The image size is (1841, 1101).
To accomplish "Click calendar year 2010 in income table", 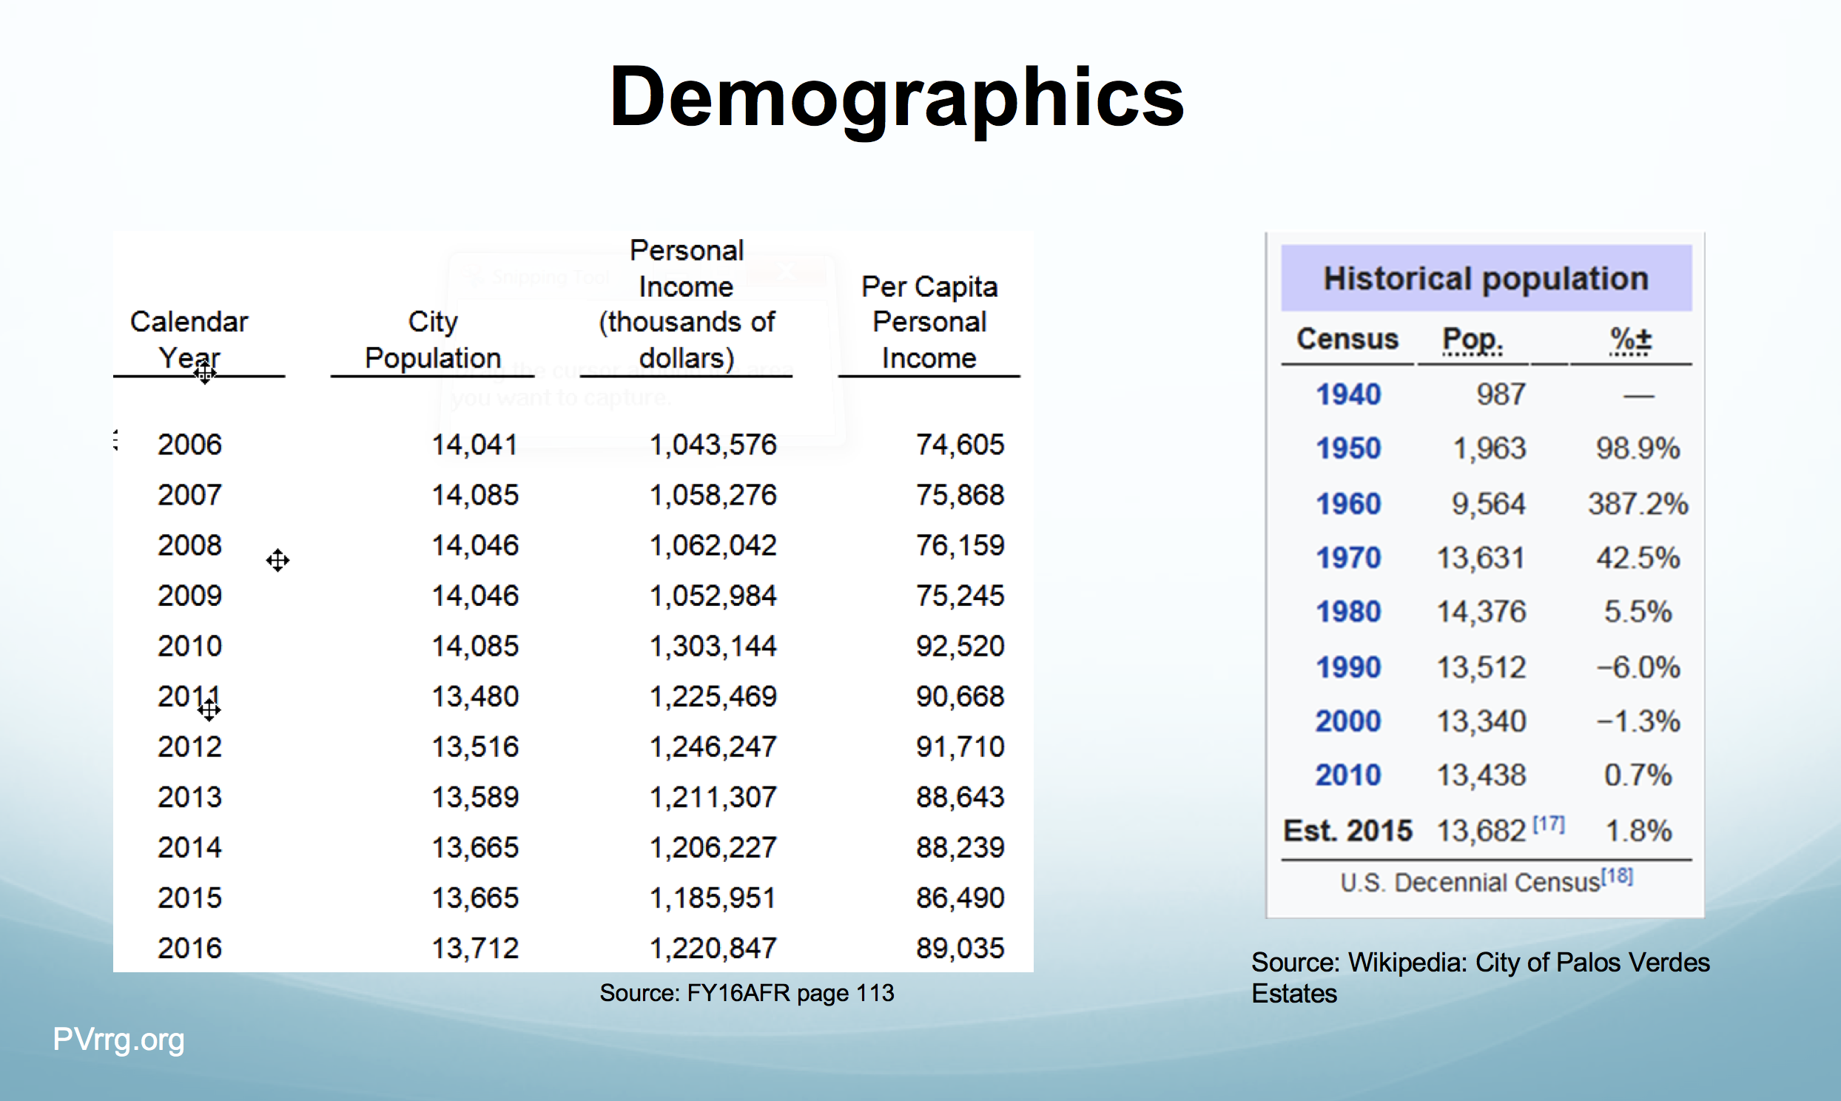I will pyautogui.click(x=189, y=646).
